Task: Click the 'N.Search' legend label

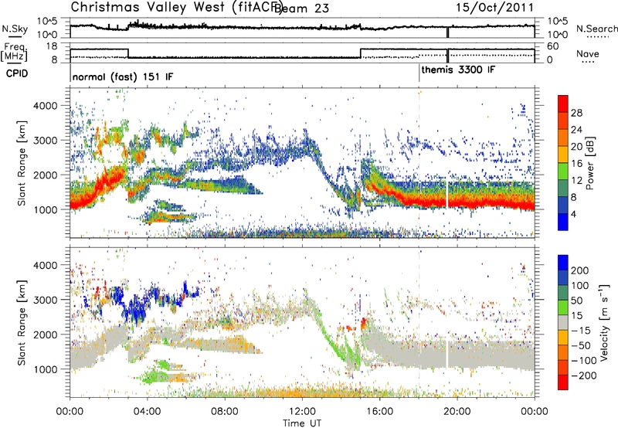Action: point(596,29)
